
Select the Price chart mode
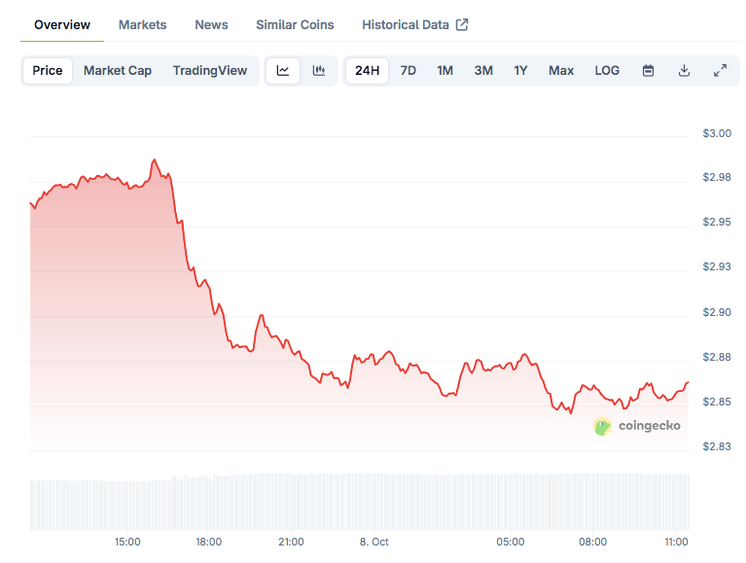(48, 71)
